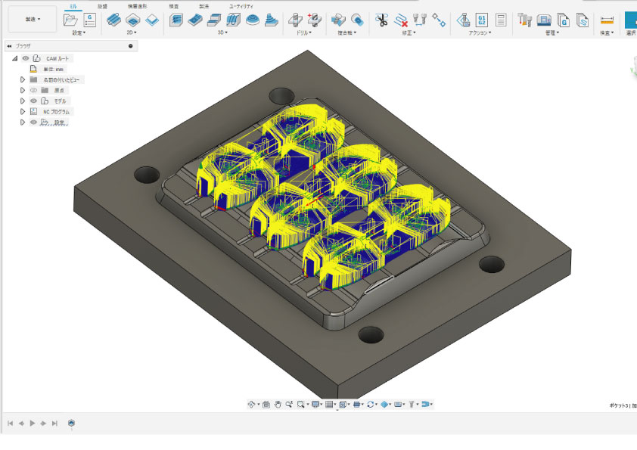Viewport: 637px width, 450px height.
Task: Expand the 修正 ribbon dropdown
Action: [x=409, y=33]
